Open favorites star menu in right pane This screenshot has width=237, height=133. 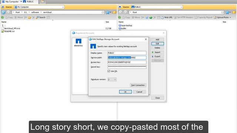coord(228,12)
